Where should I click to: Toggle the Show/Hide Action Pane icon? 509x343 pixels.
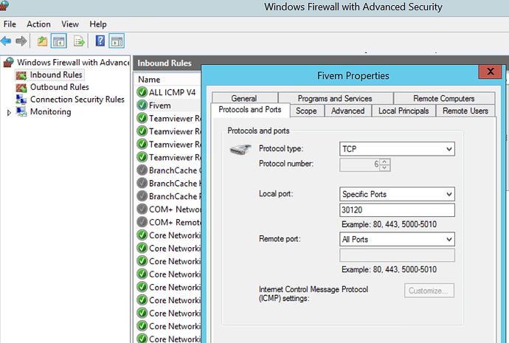[117, 41]
